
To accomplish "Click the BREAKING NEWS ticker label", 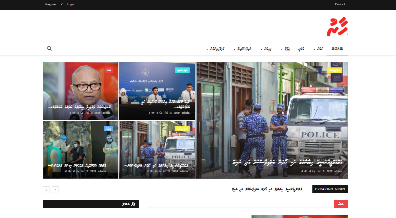I will tap(330, 189).
